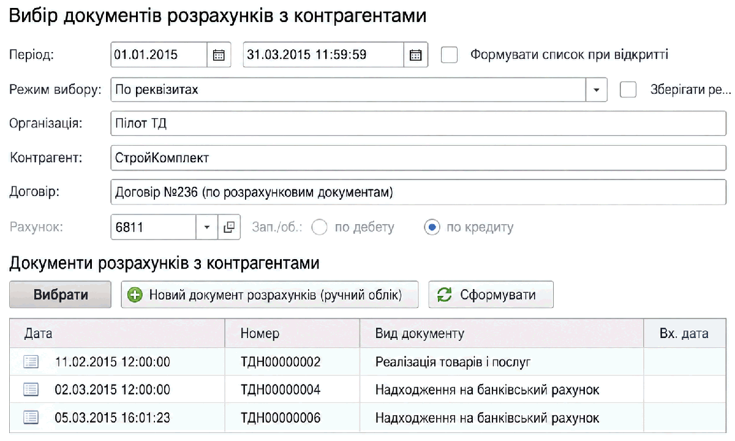Screen dimensions: 735x441
Task: Click the 'Вх. дата' column header
Action: (684, 334)
